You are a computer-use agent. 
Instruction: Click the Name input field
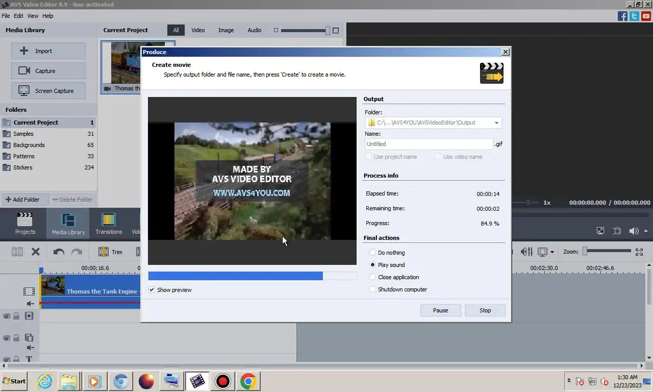[x=429, y=144]
